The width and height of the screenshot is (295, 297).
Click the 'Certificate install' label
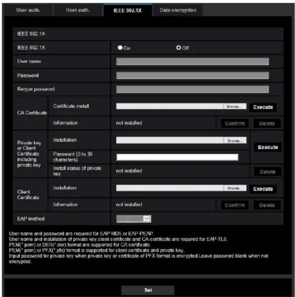coord(71,106)
